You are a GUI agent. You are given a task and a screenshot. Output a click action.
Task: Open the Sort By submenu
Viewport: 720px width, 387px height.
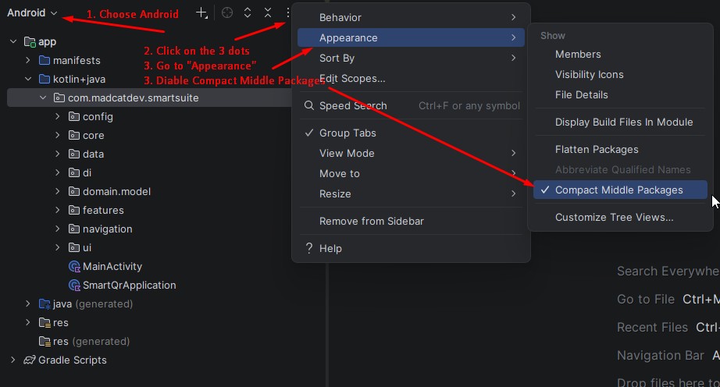(x=411, y=58)
